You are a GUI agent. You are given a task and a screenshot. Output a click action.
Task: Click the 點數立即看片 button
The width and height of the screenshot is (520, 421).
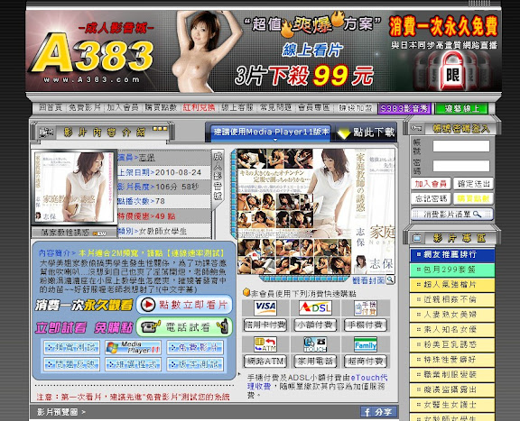pos(184,305)
